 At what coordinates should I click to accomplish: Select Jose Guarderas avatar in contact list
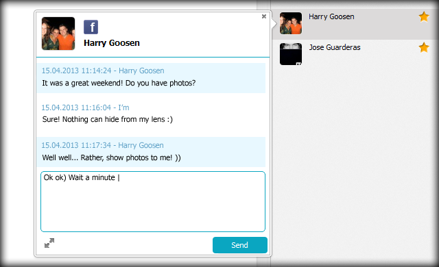click(x=291, y=54)
